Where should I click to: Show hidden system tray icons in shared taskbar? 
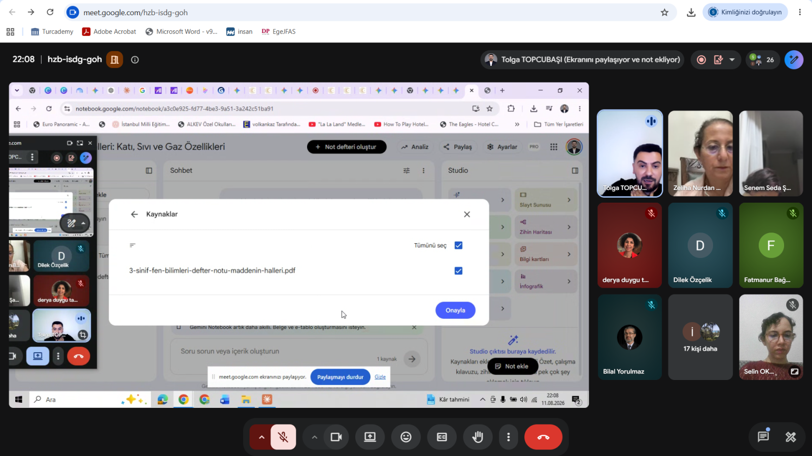coord(482,400)
